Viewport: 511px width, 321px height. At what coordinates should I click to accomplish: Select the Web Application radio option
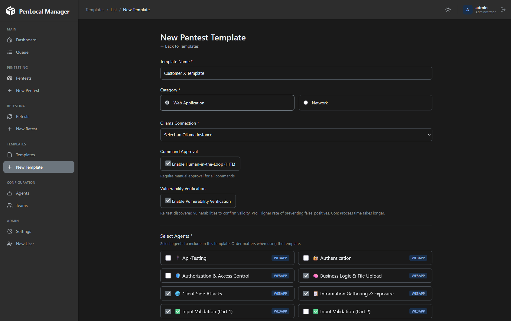tap(167, 103)
